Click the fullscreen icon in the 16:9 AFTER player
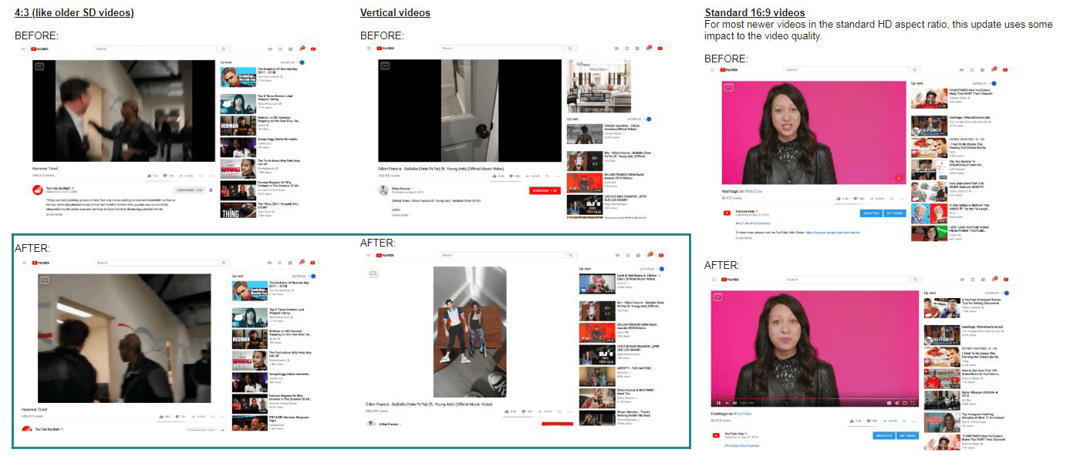1070x473 pixels. [912, 403]
